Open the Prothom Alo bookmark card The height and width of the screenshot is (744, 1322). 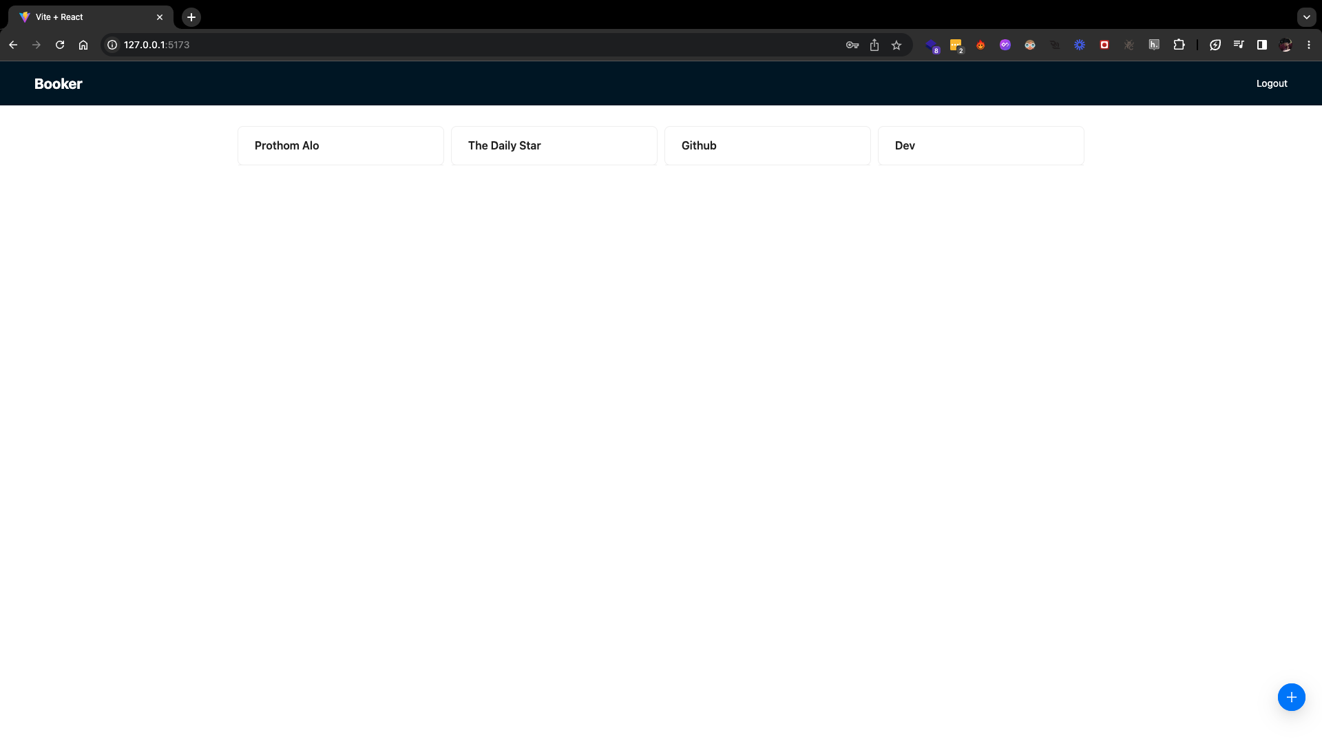coord(340,145)
